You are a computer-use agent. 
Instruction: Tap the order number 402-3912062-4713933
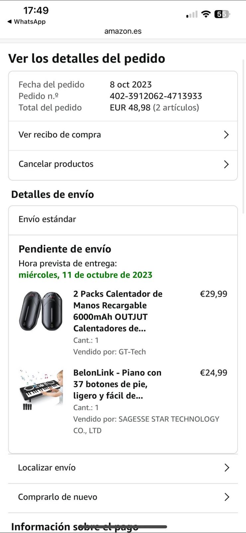[156, 96]
